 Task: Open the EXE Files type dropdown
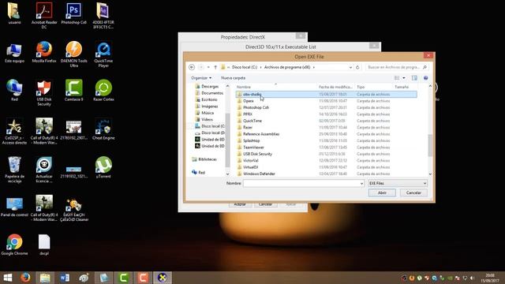[398, 183]
